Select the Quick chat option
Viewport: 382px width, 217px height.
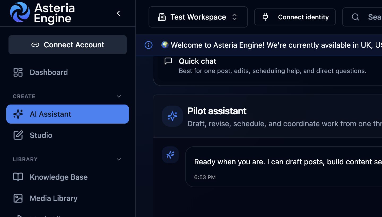[x=267, y=66]
